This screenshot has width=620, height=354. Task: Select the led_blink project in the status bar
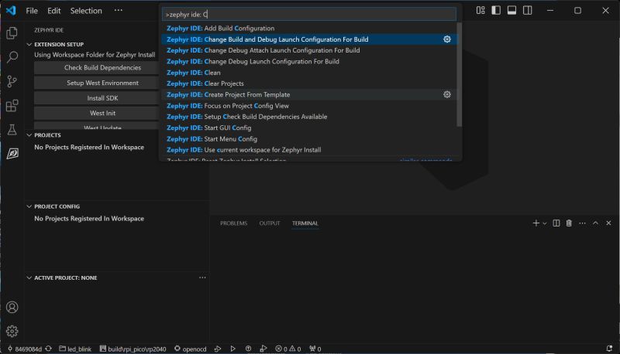click(x=75, y=349)
